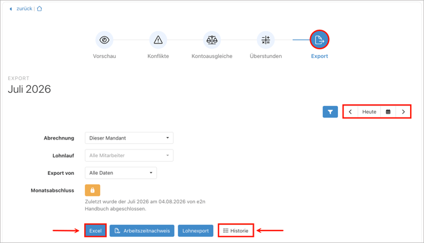Go to next month arrow
Screen dimensions: 424x243
(403, 112)
